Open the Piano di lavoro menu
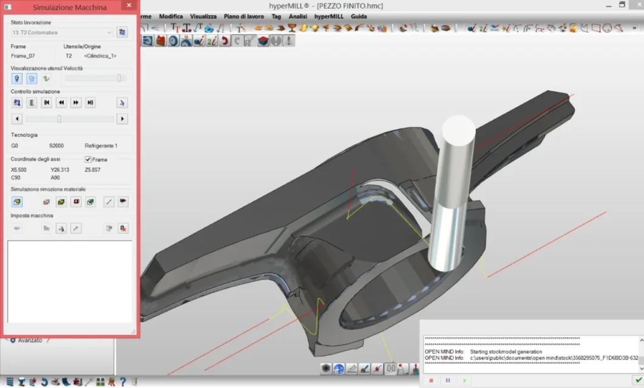 tap(243, 16)
